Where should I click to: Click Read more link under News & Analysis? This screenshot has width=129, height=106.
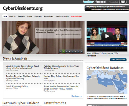point(77,96)
